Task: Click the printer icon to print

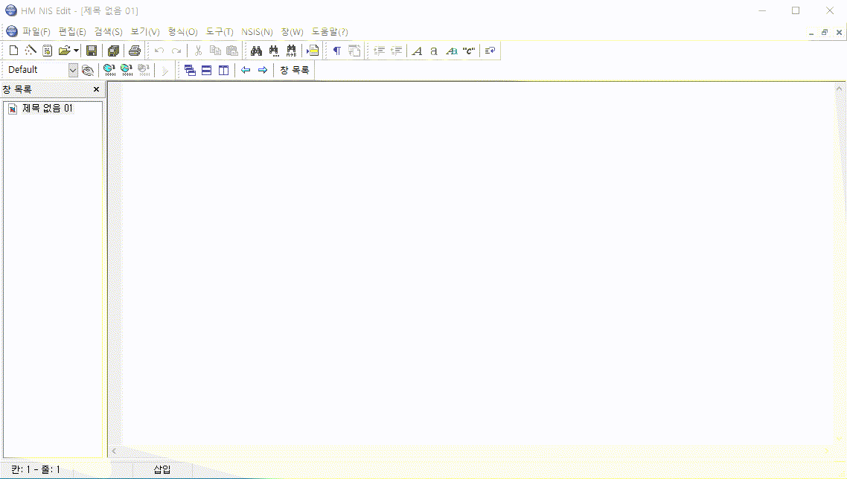Action: pos(134,51)
